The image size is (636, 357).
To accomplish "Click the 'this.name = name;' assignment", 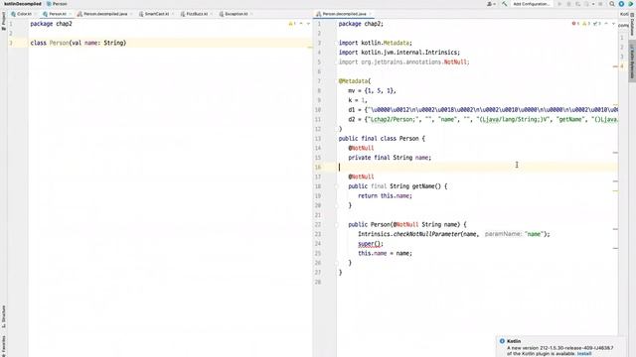I will pyautogui.click(x=385, y=254).
